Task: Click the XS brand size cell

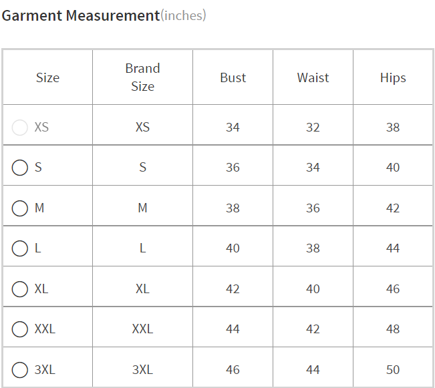Action: click(142, 128)
